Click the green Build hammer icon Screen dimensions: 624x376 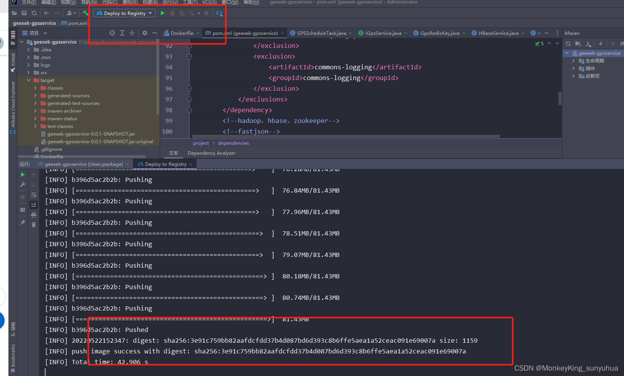85,13
